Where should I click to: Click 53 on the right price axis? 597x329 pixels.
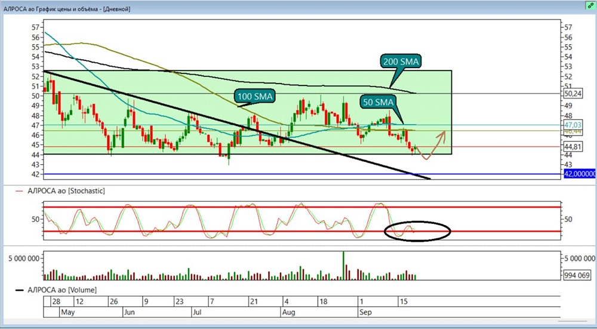click(568, 67)
